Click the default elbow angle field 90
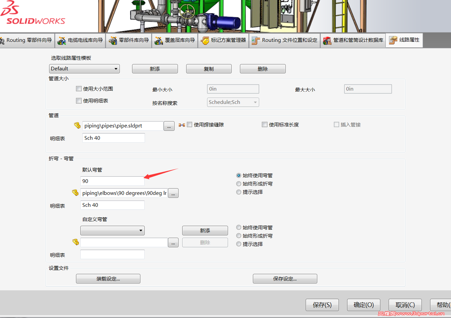Viewport: 451px width, 318px height. click(x=113, y=181)
